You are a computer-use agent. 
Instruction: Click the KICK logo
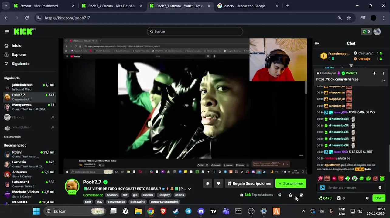coord(25,31)
